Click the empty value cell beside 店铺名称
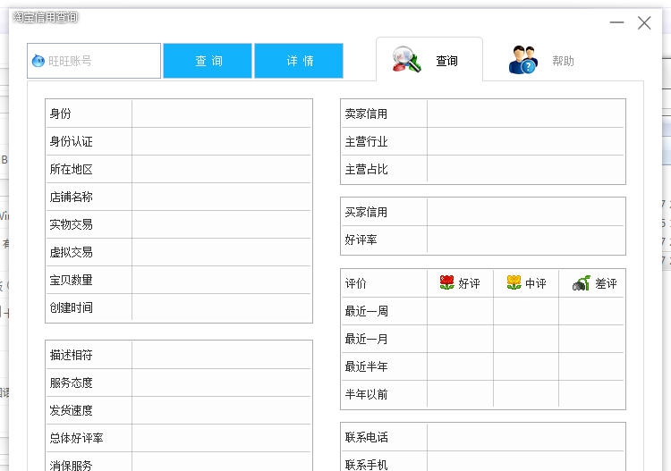The width and height of the screenshot is (671, 471). [221, 197]
